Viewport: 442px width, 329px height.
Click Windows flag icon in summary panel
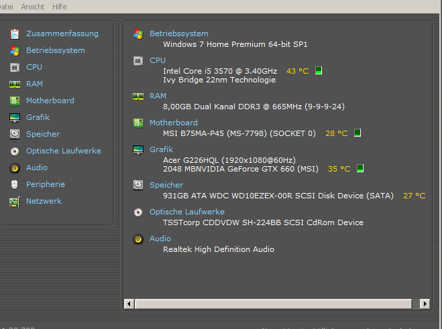tap(138, 34)
